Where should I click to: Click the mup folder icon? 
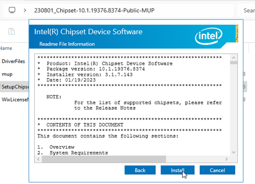(1, 74)
